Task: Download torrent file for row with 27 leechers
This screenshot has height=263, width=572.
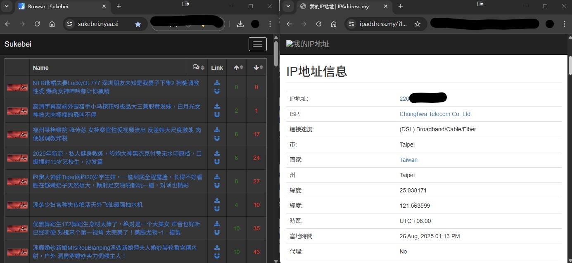Action: (217, 177)
